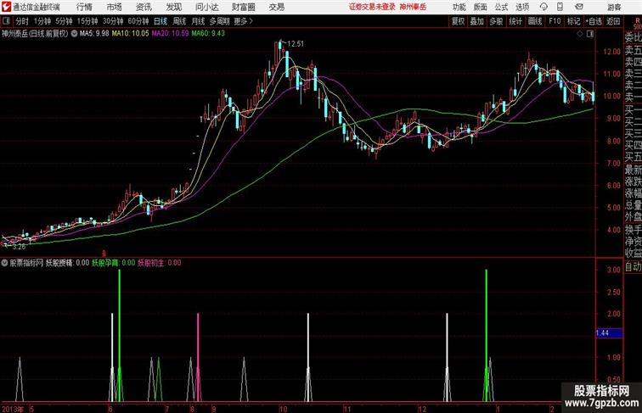Click the 统计 statistics toolbar button
The image size is (642, 413).
pyautogui.click(x=515, y=21)
